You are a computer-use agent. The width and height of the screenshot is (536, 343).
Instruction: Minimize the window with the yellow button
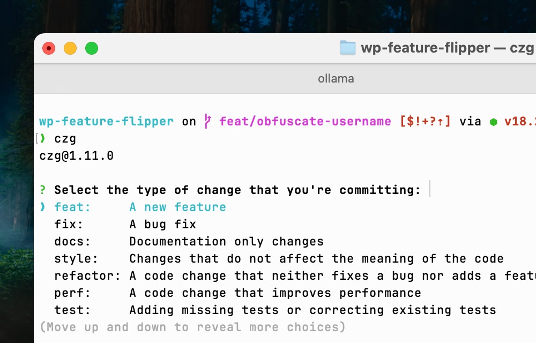click(x=70, y=48)
